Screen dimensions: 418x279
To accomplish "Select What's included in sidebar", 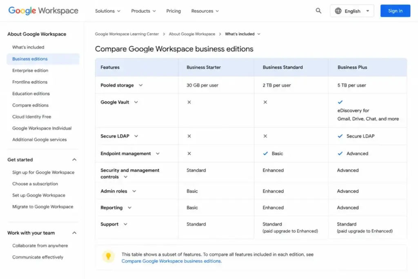I will tap(28, 47).
